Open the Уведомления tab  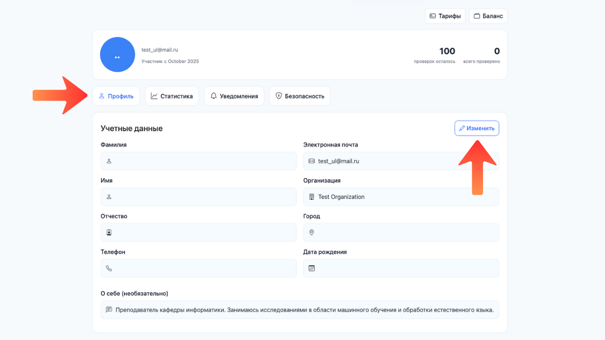[x=234, y=96]
